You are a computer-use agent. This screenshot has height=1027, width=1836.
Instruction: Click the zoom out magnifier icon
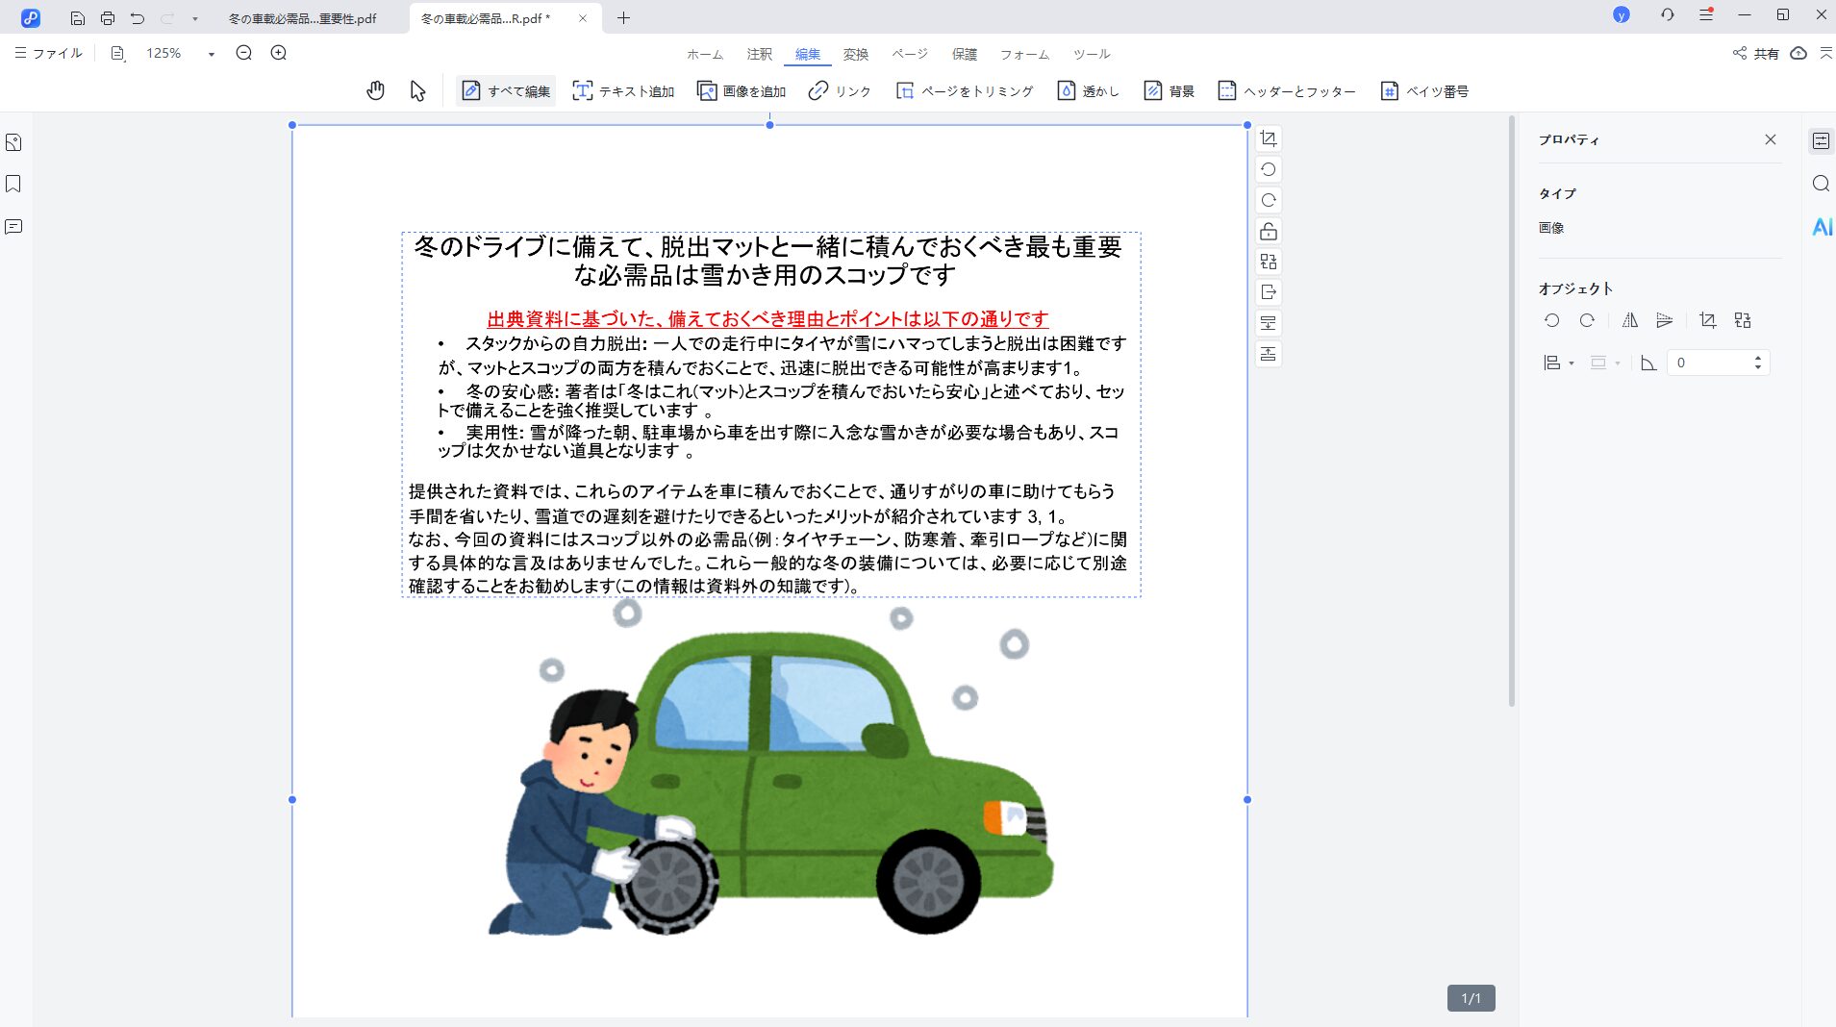(243, 53)
